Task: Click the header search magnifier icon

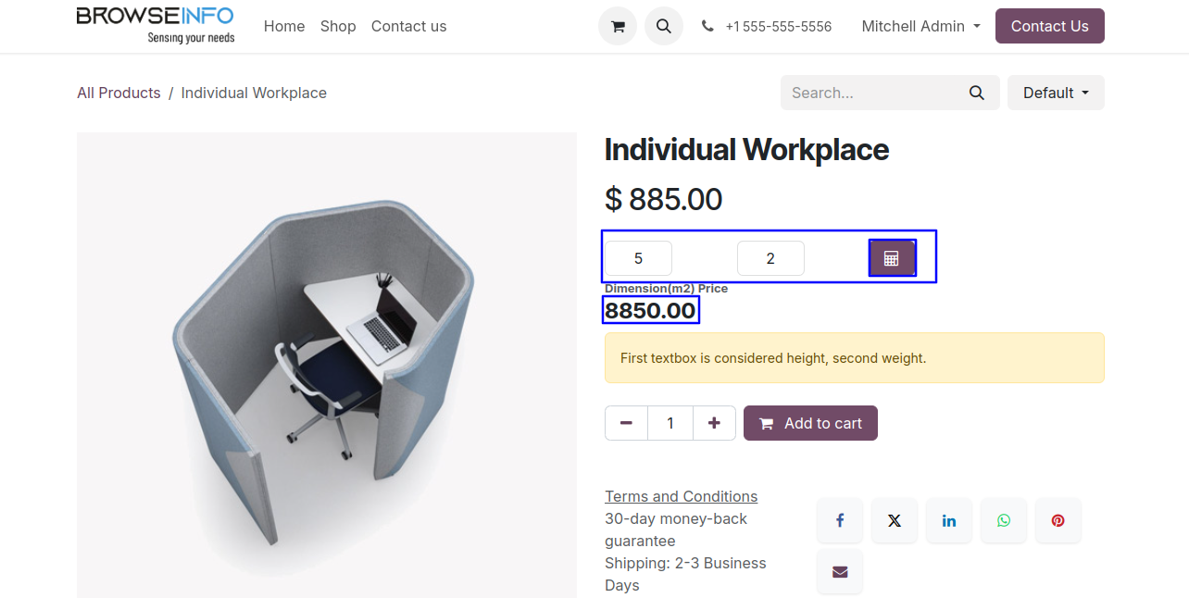Action: point(663,26)
